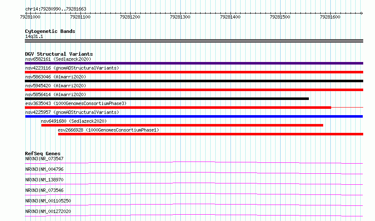
Task: Click the nsv5945420 (Almarri2020) label
Action: point(56,86)
